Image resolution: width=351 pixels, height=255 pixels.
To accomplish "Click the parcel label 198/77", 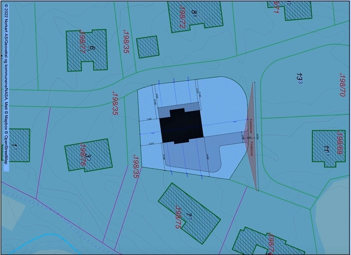I will [x=82, y=41].
